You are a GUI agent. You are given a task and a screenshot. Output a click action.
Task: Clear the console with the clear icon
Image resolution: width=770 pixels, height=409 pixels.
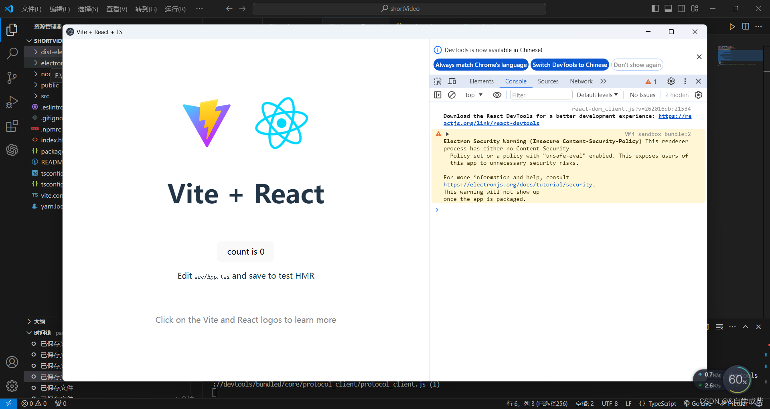coord(452,95)
